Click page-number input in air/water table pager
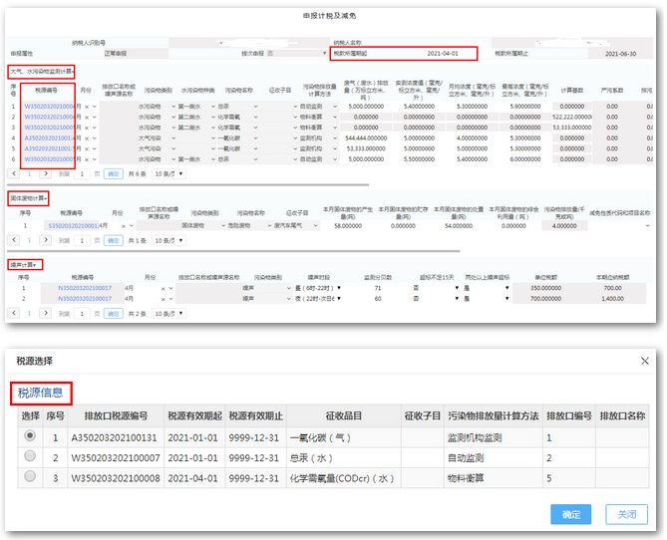 coord(82,173)
